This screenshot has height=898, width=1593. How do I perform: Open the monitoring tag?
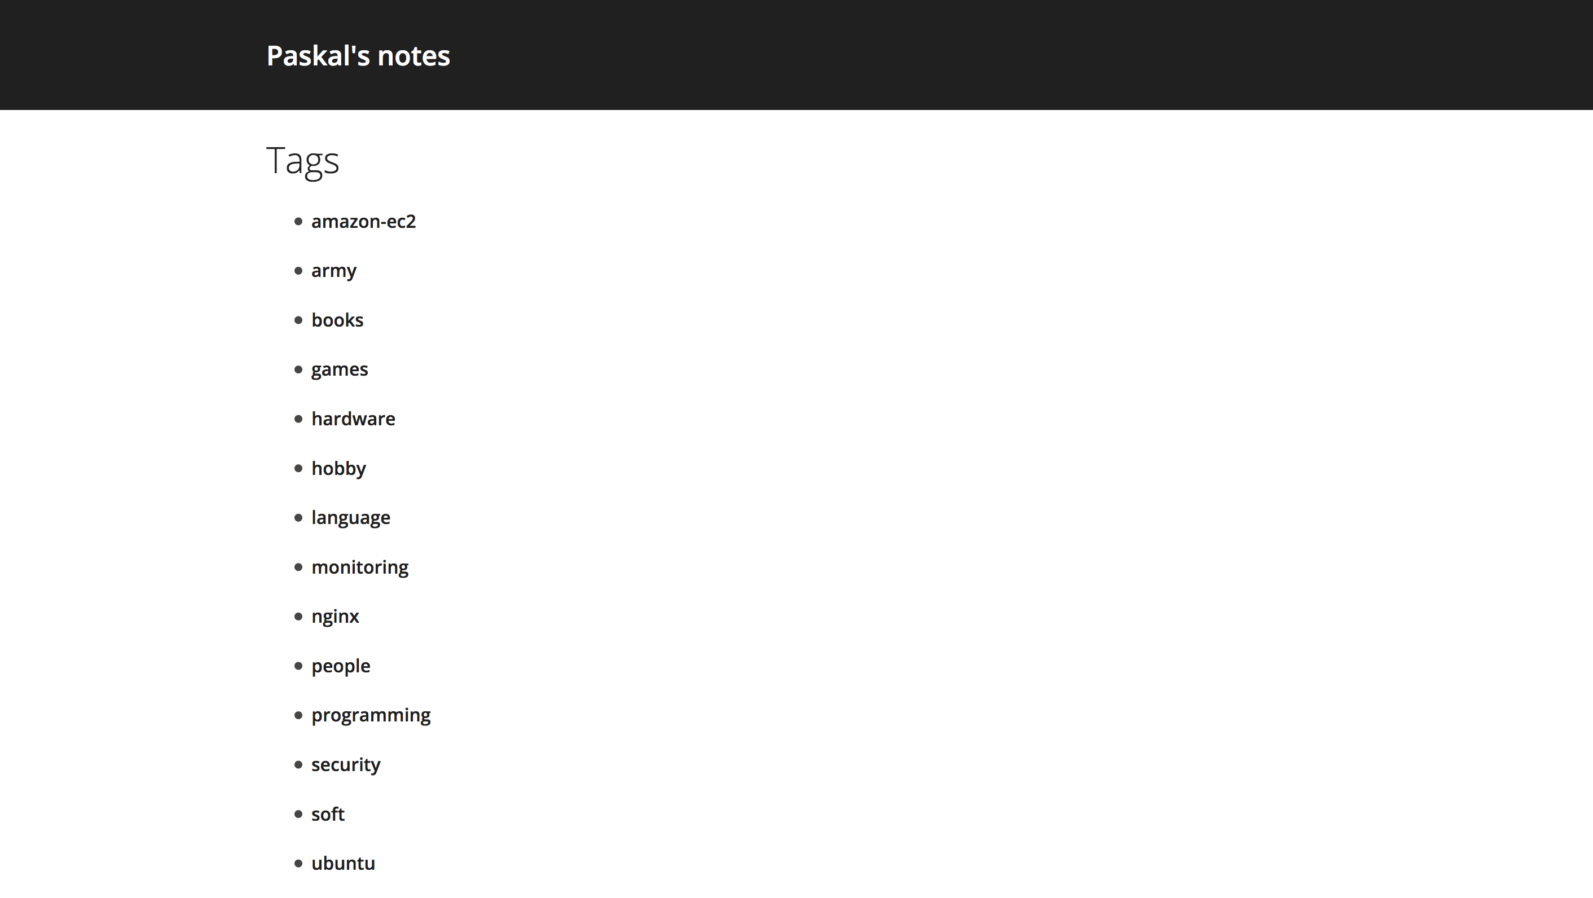359,566
